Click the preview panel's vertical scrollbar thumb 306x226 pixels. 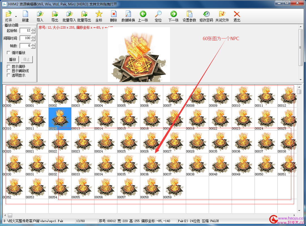(300, 48)
